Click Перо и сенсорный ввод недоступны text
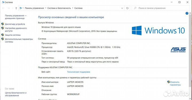The width and height of the screenshot is (192, 100). 93,62
